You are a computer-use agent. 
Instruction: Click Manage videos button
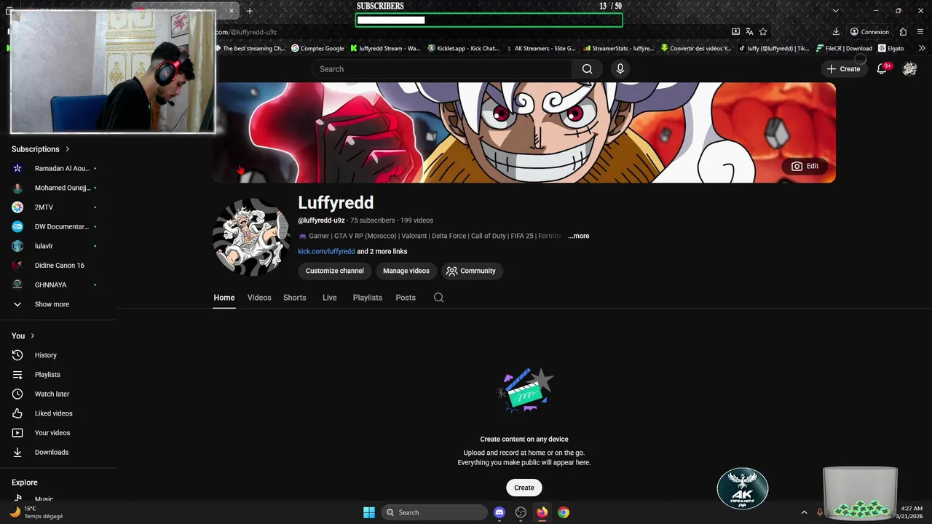coord(406,271)
